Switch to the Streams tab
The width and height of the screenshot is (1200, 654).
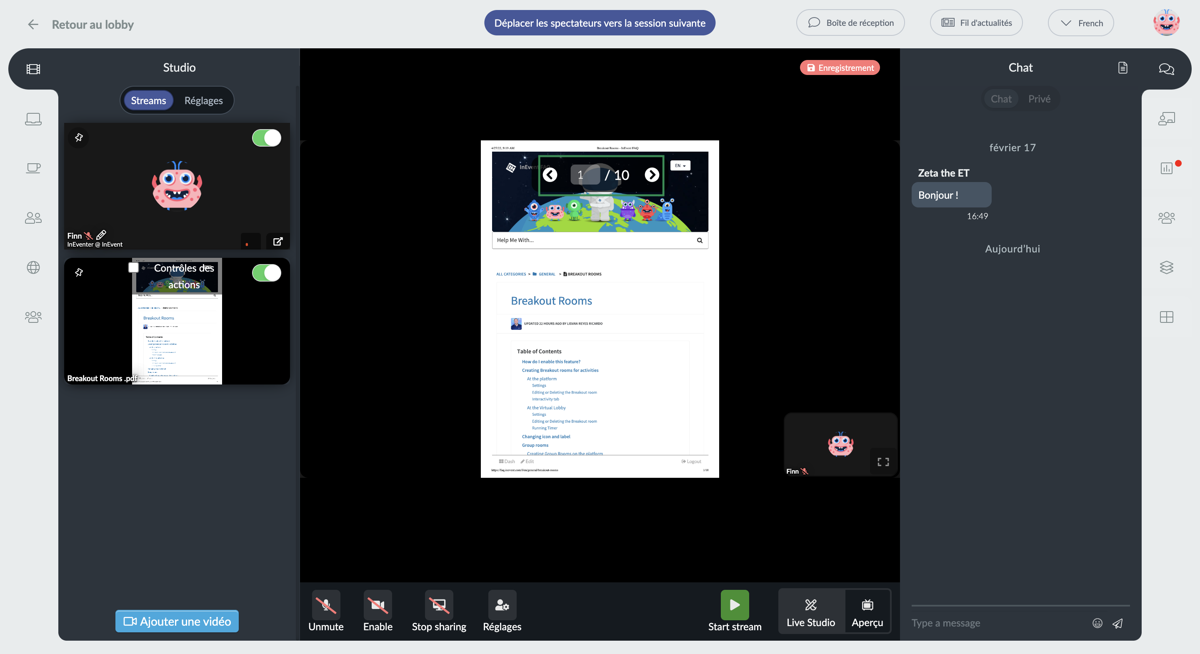click(148, 100)
